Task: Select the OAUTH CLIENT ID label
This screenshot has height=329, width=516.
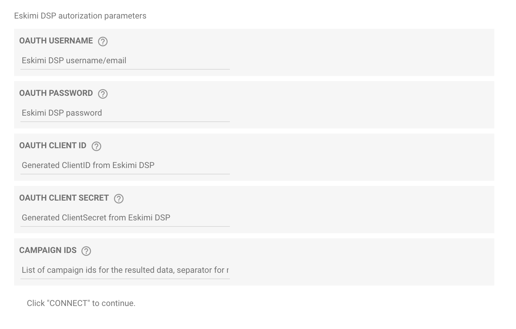Action: tap(53, 146)
